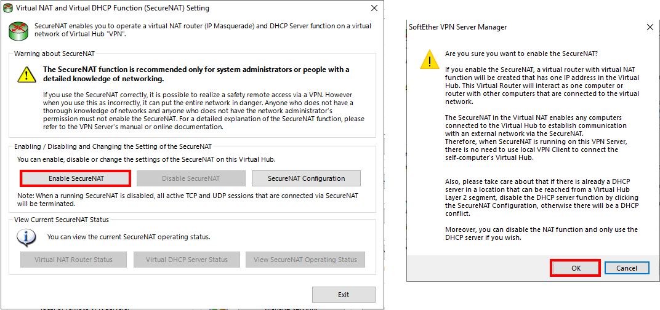The width and height of the screenshot is (660, 310).
Task: Open Virtual NAT Router Status
Action: tap(74, 260)
